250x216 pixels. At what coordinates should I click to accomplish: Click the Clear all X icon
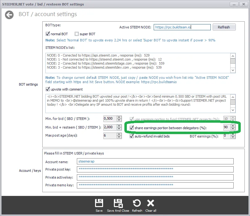click(x=151, y=203)
